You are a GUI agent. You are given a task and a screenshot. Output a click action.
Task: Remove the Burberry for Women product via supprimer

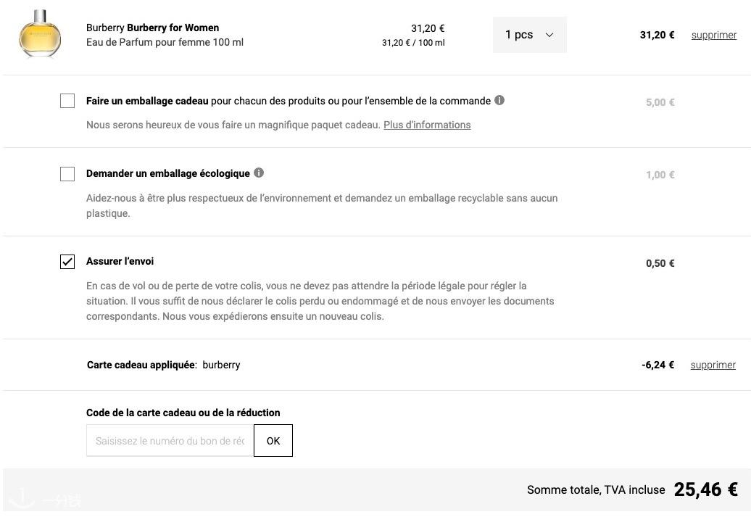713,35
